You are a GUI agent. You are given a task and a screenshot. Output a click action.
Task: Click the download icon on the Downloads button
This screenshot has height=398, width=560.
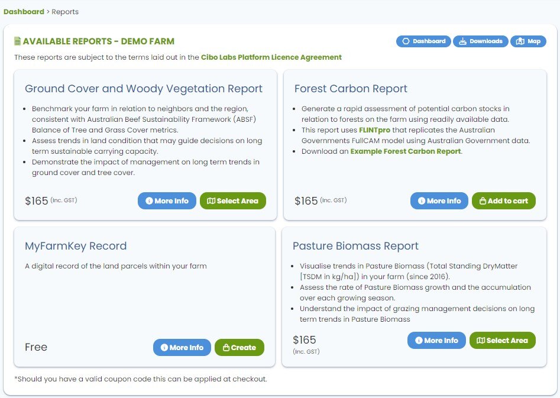(462, 40)
